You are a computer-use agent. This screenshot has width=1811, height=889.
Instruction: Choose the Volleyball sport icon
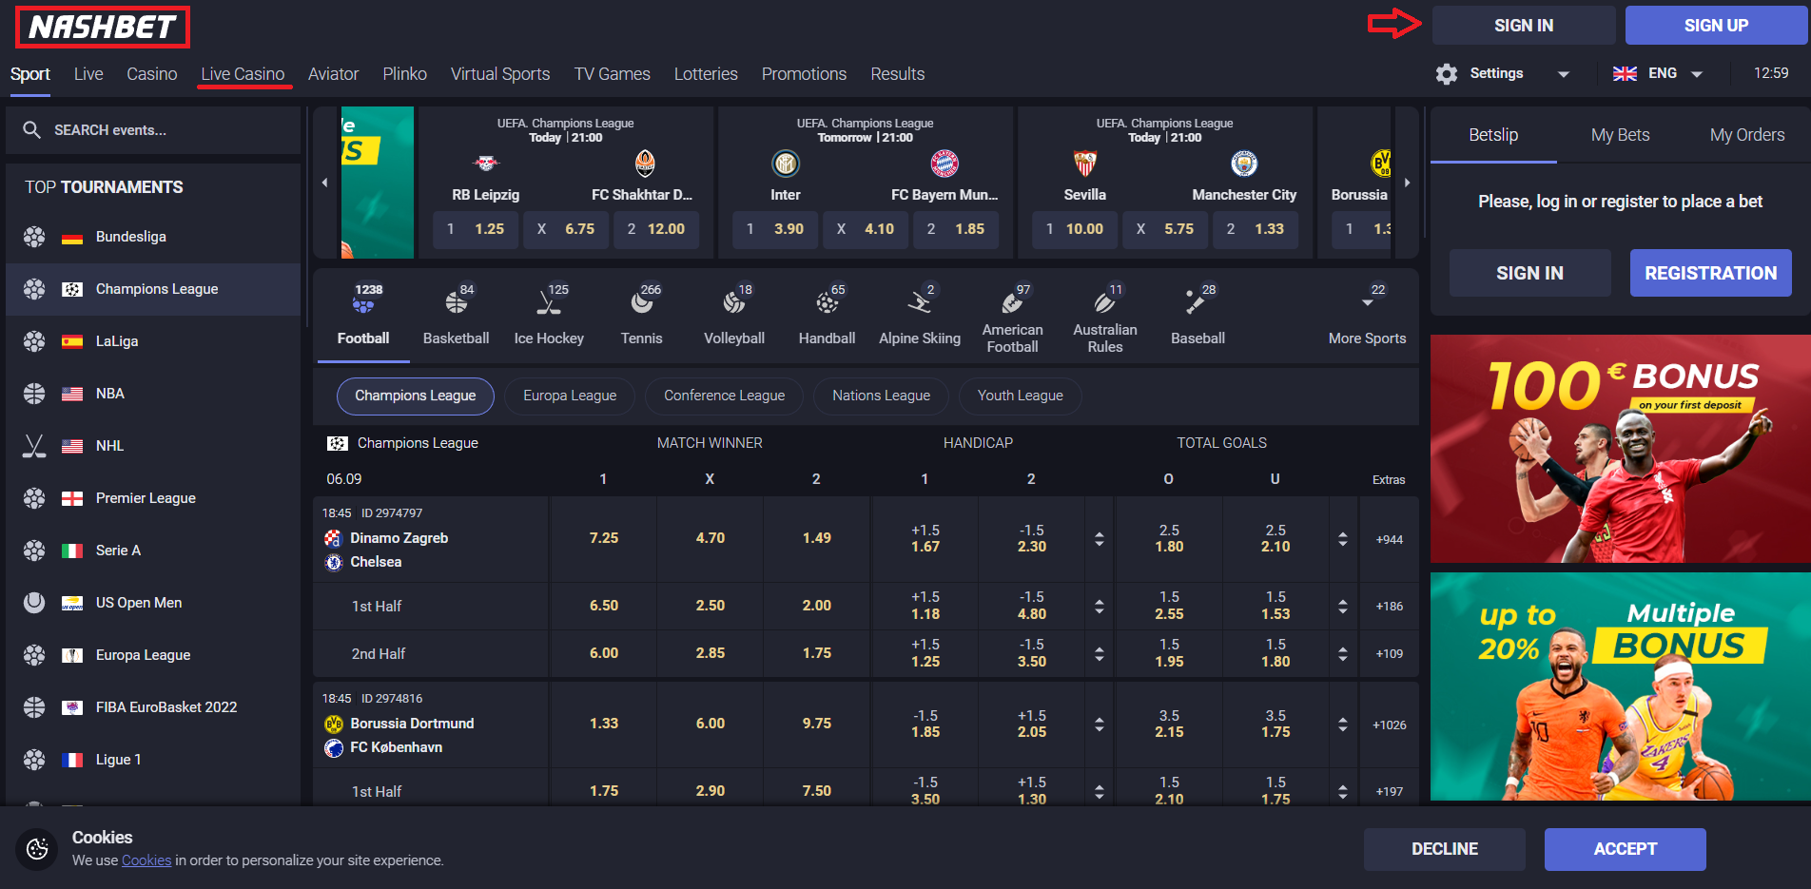click(733, 303)
